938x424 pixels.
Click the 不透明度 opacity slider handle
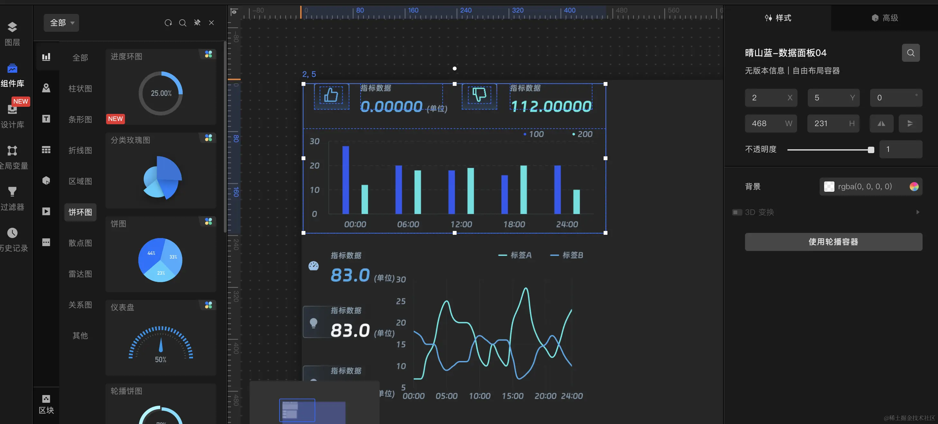871,150
